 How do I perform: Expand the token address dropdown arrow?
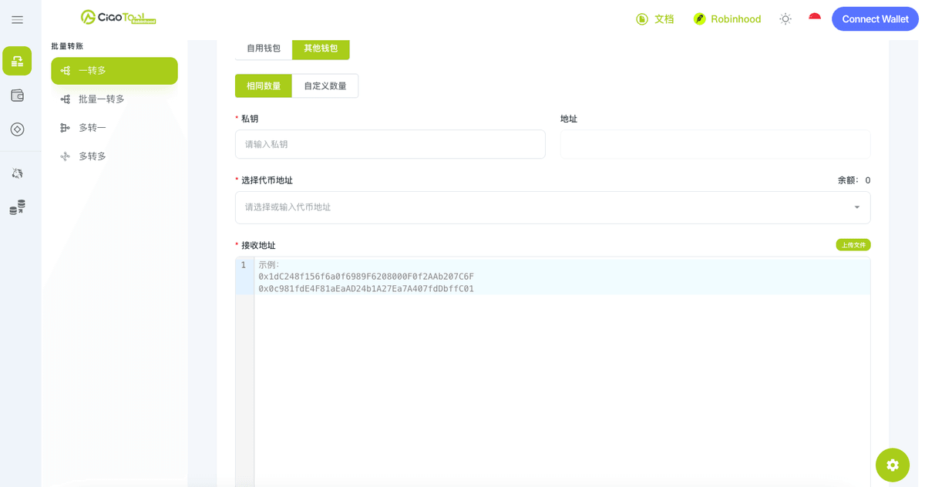[x=857, y=207]
